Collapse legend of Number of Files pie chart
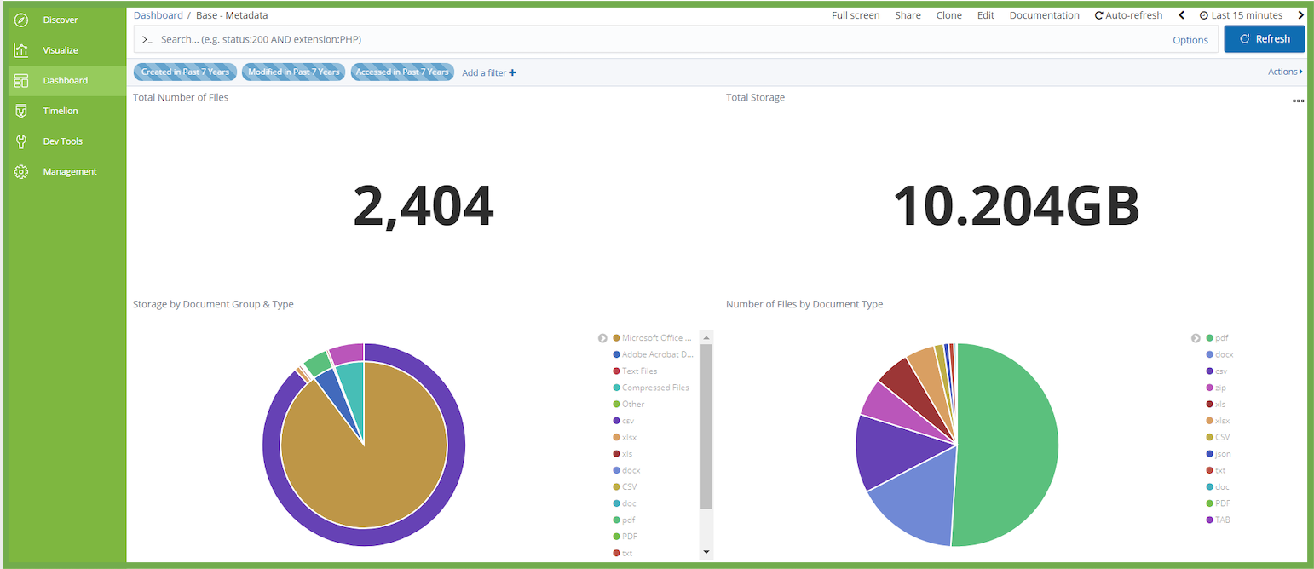The width and height of the screenshot is (1314, 569). (1195, 338)
